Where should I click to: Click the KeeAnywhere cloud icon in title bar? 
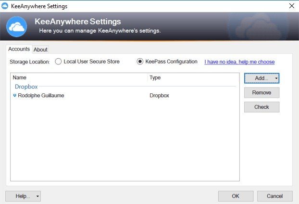pyautogui.click(x=5, y=6)
